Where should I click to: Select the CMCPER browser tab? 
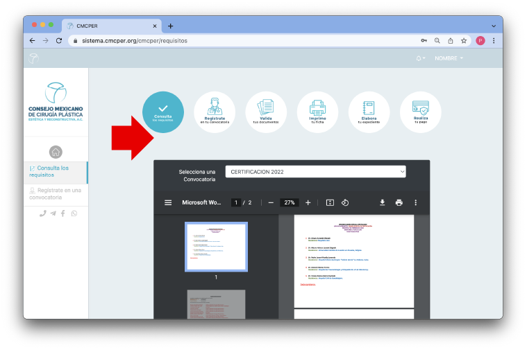tap(112, 26)
